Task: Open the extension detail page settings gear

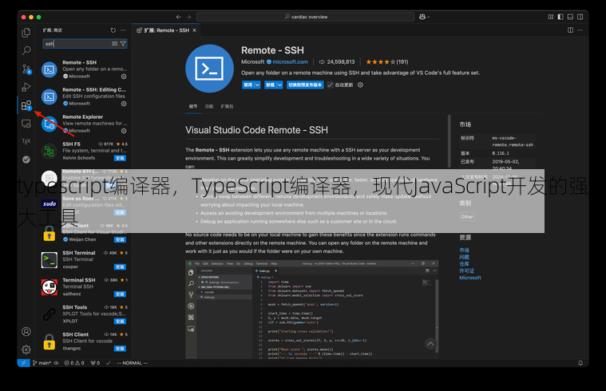Action: coord(360,85)
